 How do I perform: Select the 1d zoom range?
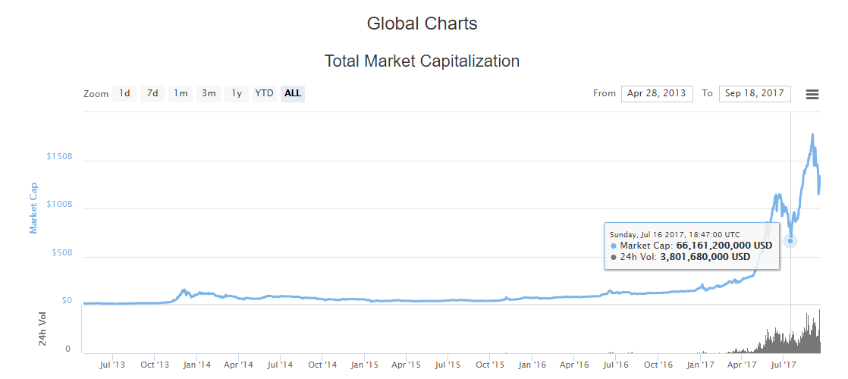[x=124, y=93]
